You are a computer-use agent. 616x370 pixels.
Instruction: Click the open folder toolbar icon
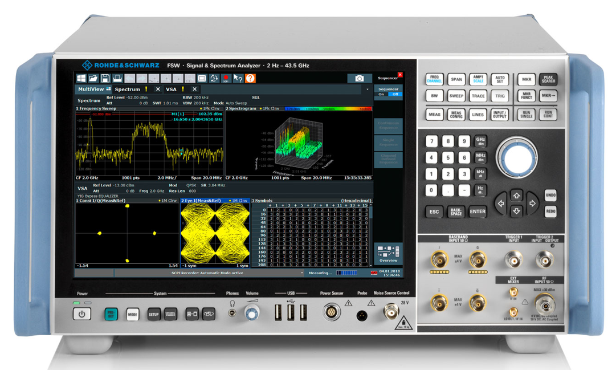pos(93,78)
